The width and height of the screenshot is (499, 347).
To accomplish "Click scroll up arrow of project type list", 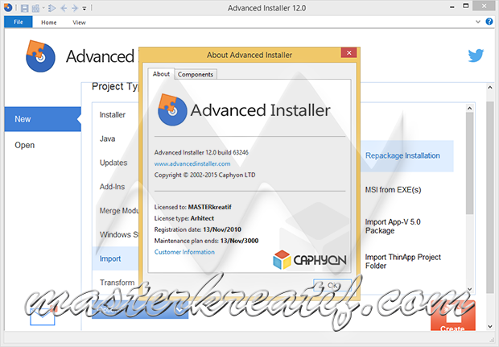I will pyautogui.click(x=469, y=108).
